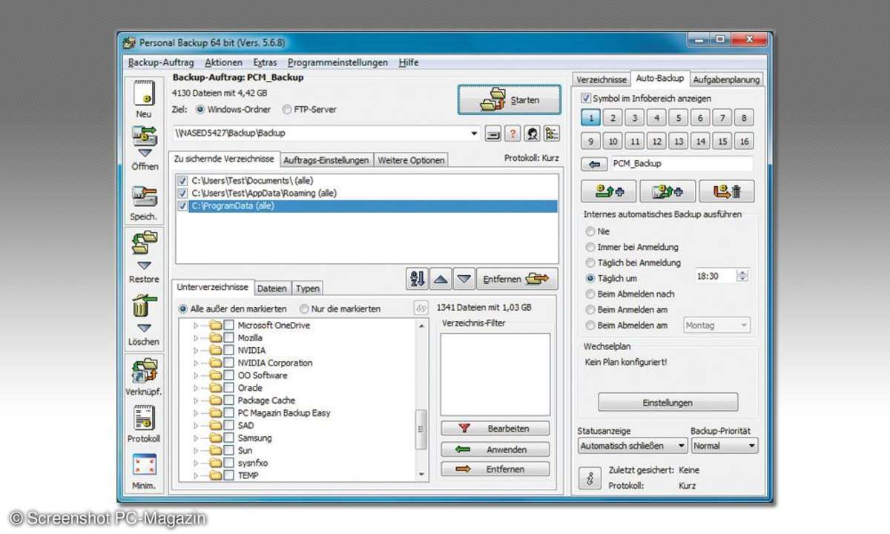Click the 18:30 time stepper arrows

743,276
